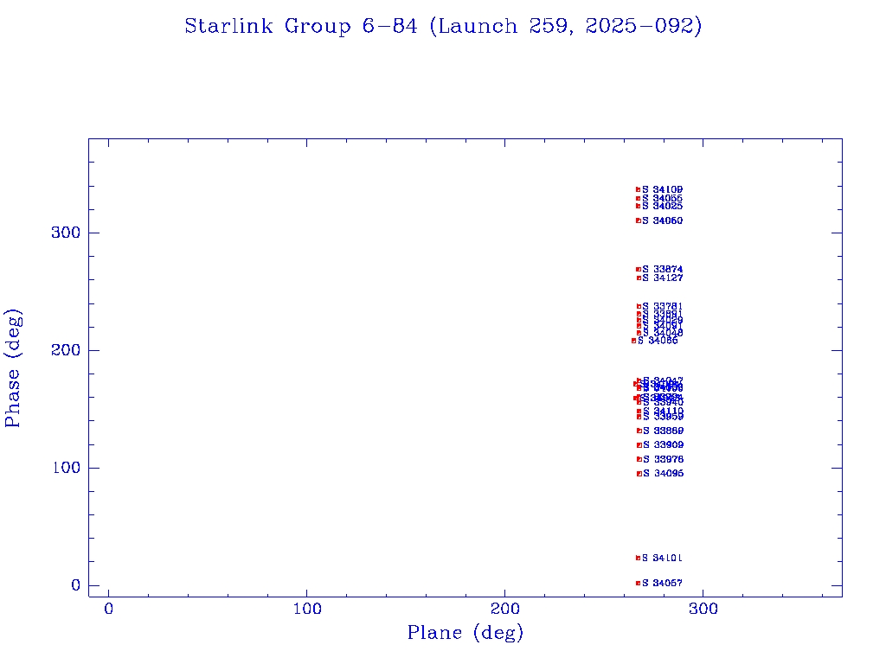Click the red data point for S 34096
Screen dimensions: 886x664
click(639, 474)
